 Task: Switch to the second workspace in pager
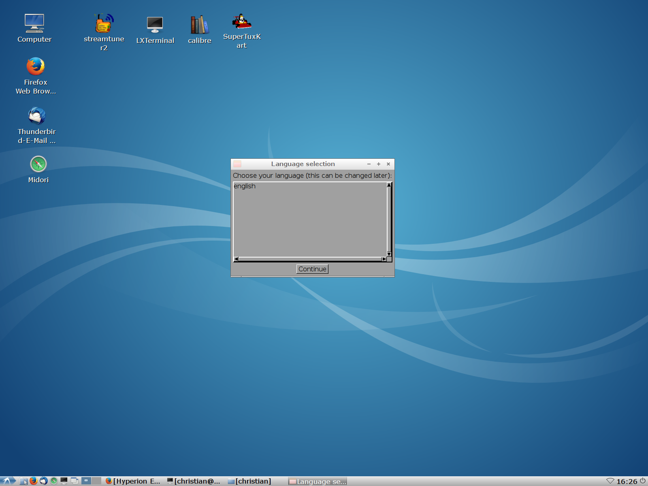96,481
